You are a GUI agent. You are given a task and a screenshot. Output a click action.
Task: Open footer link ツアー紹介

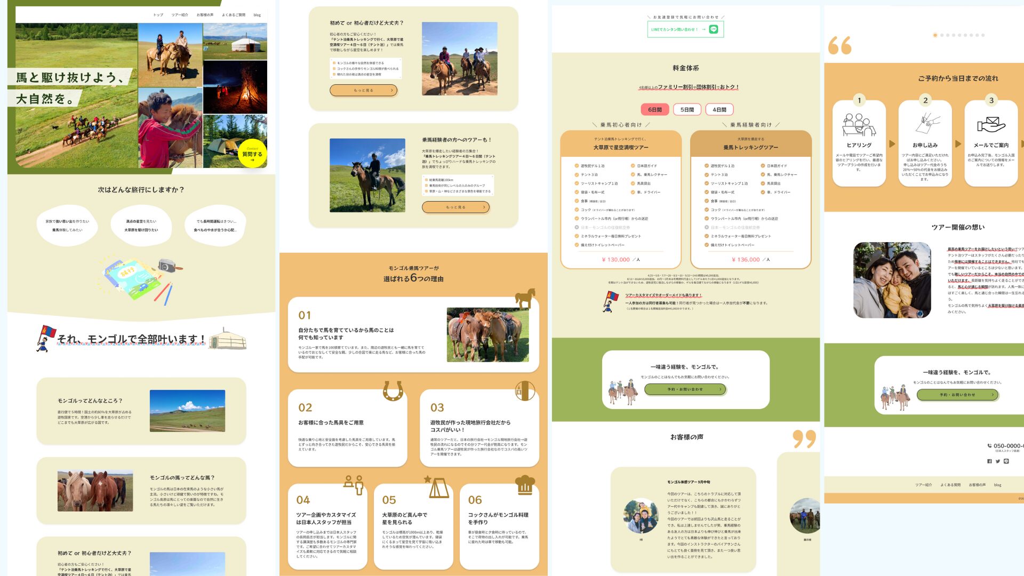click(x=924, y=485)
